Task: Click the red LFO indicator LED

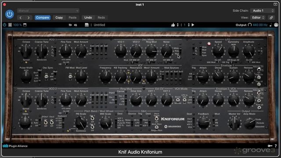Action: click(x=209, y=44)
